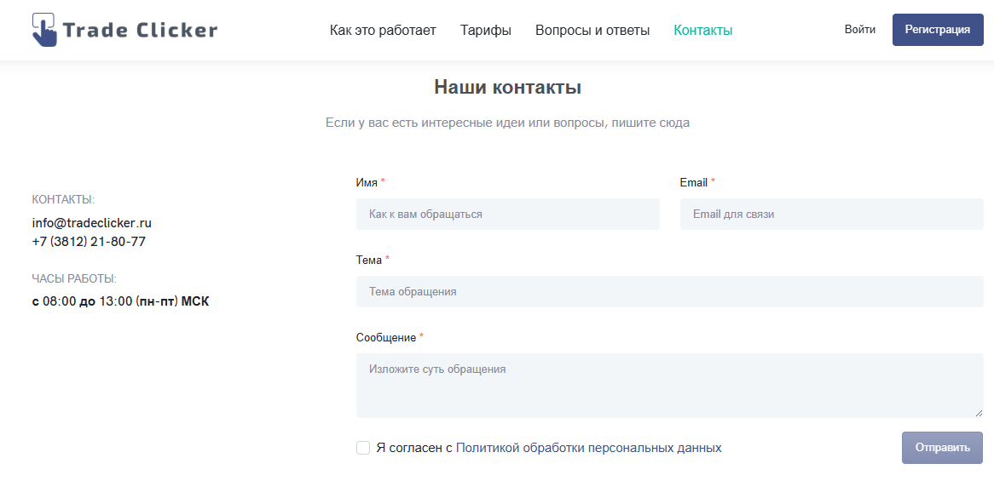Click into the Тема обращения field
Image resolution: width=994 pixels, height=481 pixels.
tap(669, 292)
